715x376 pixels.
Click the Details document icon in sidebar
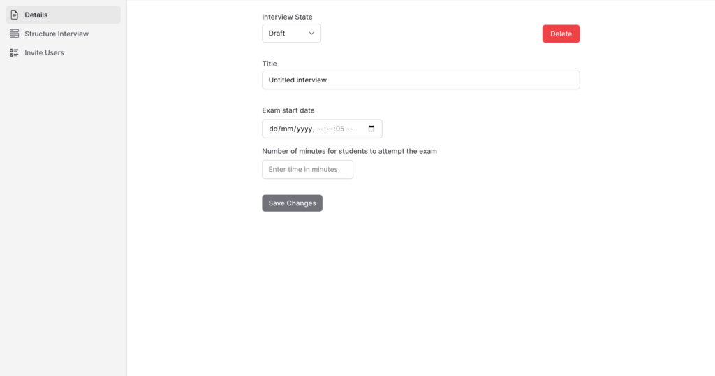[14, 15]
